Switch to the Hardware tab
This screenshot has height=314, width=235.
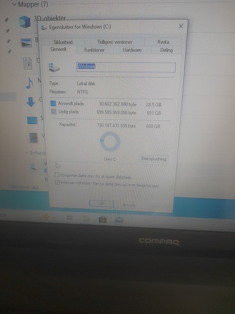(x=132, y=50)
